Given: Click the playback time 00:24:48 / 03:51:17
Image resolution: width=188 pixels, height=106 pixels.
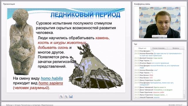Looking at the screenshot, I should coord(175,105).
